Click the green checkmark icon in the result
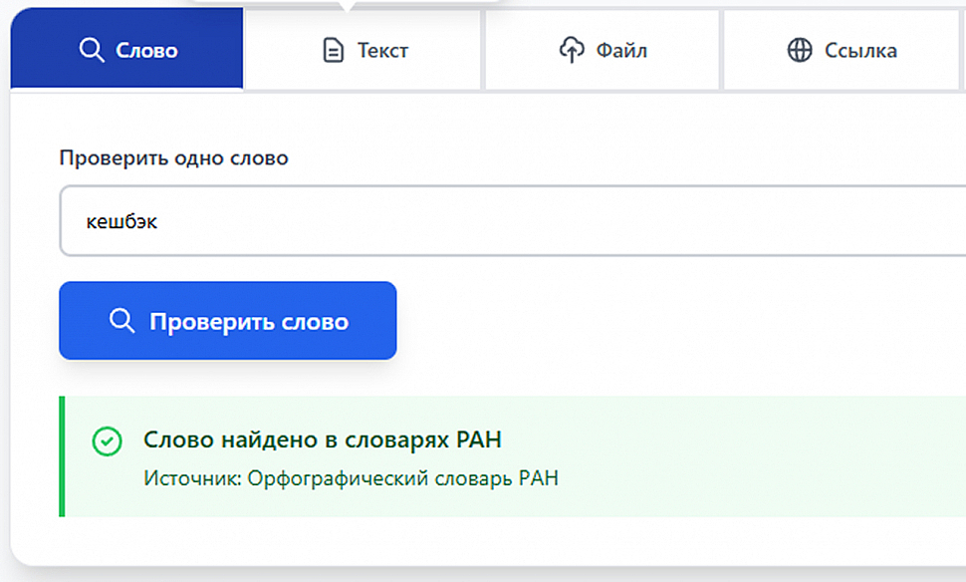The height and width of the screenshot is (582, 966). [107, 441]
